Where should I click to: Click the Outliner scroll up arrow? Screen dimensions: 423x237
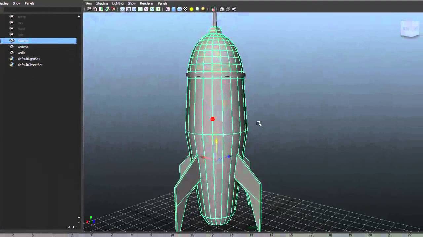[79, 16]
